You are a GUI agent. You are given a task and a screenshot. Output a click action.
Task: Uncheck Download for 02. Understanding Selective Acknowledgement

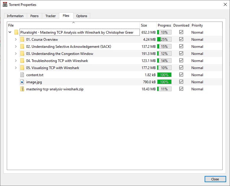181,46
